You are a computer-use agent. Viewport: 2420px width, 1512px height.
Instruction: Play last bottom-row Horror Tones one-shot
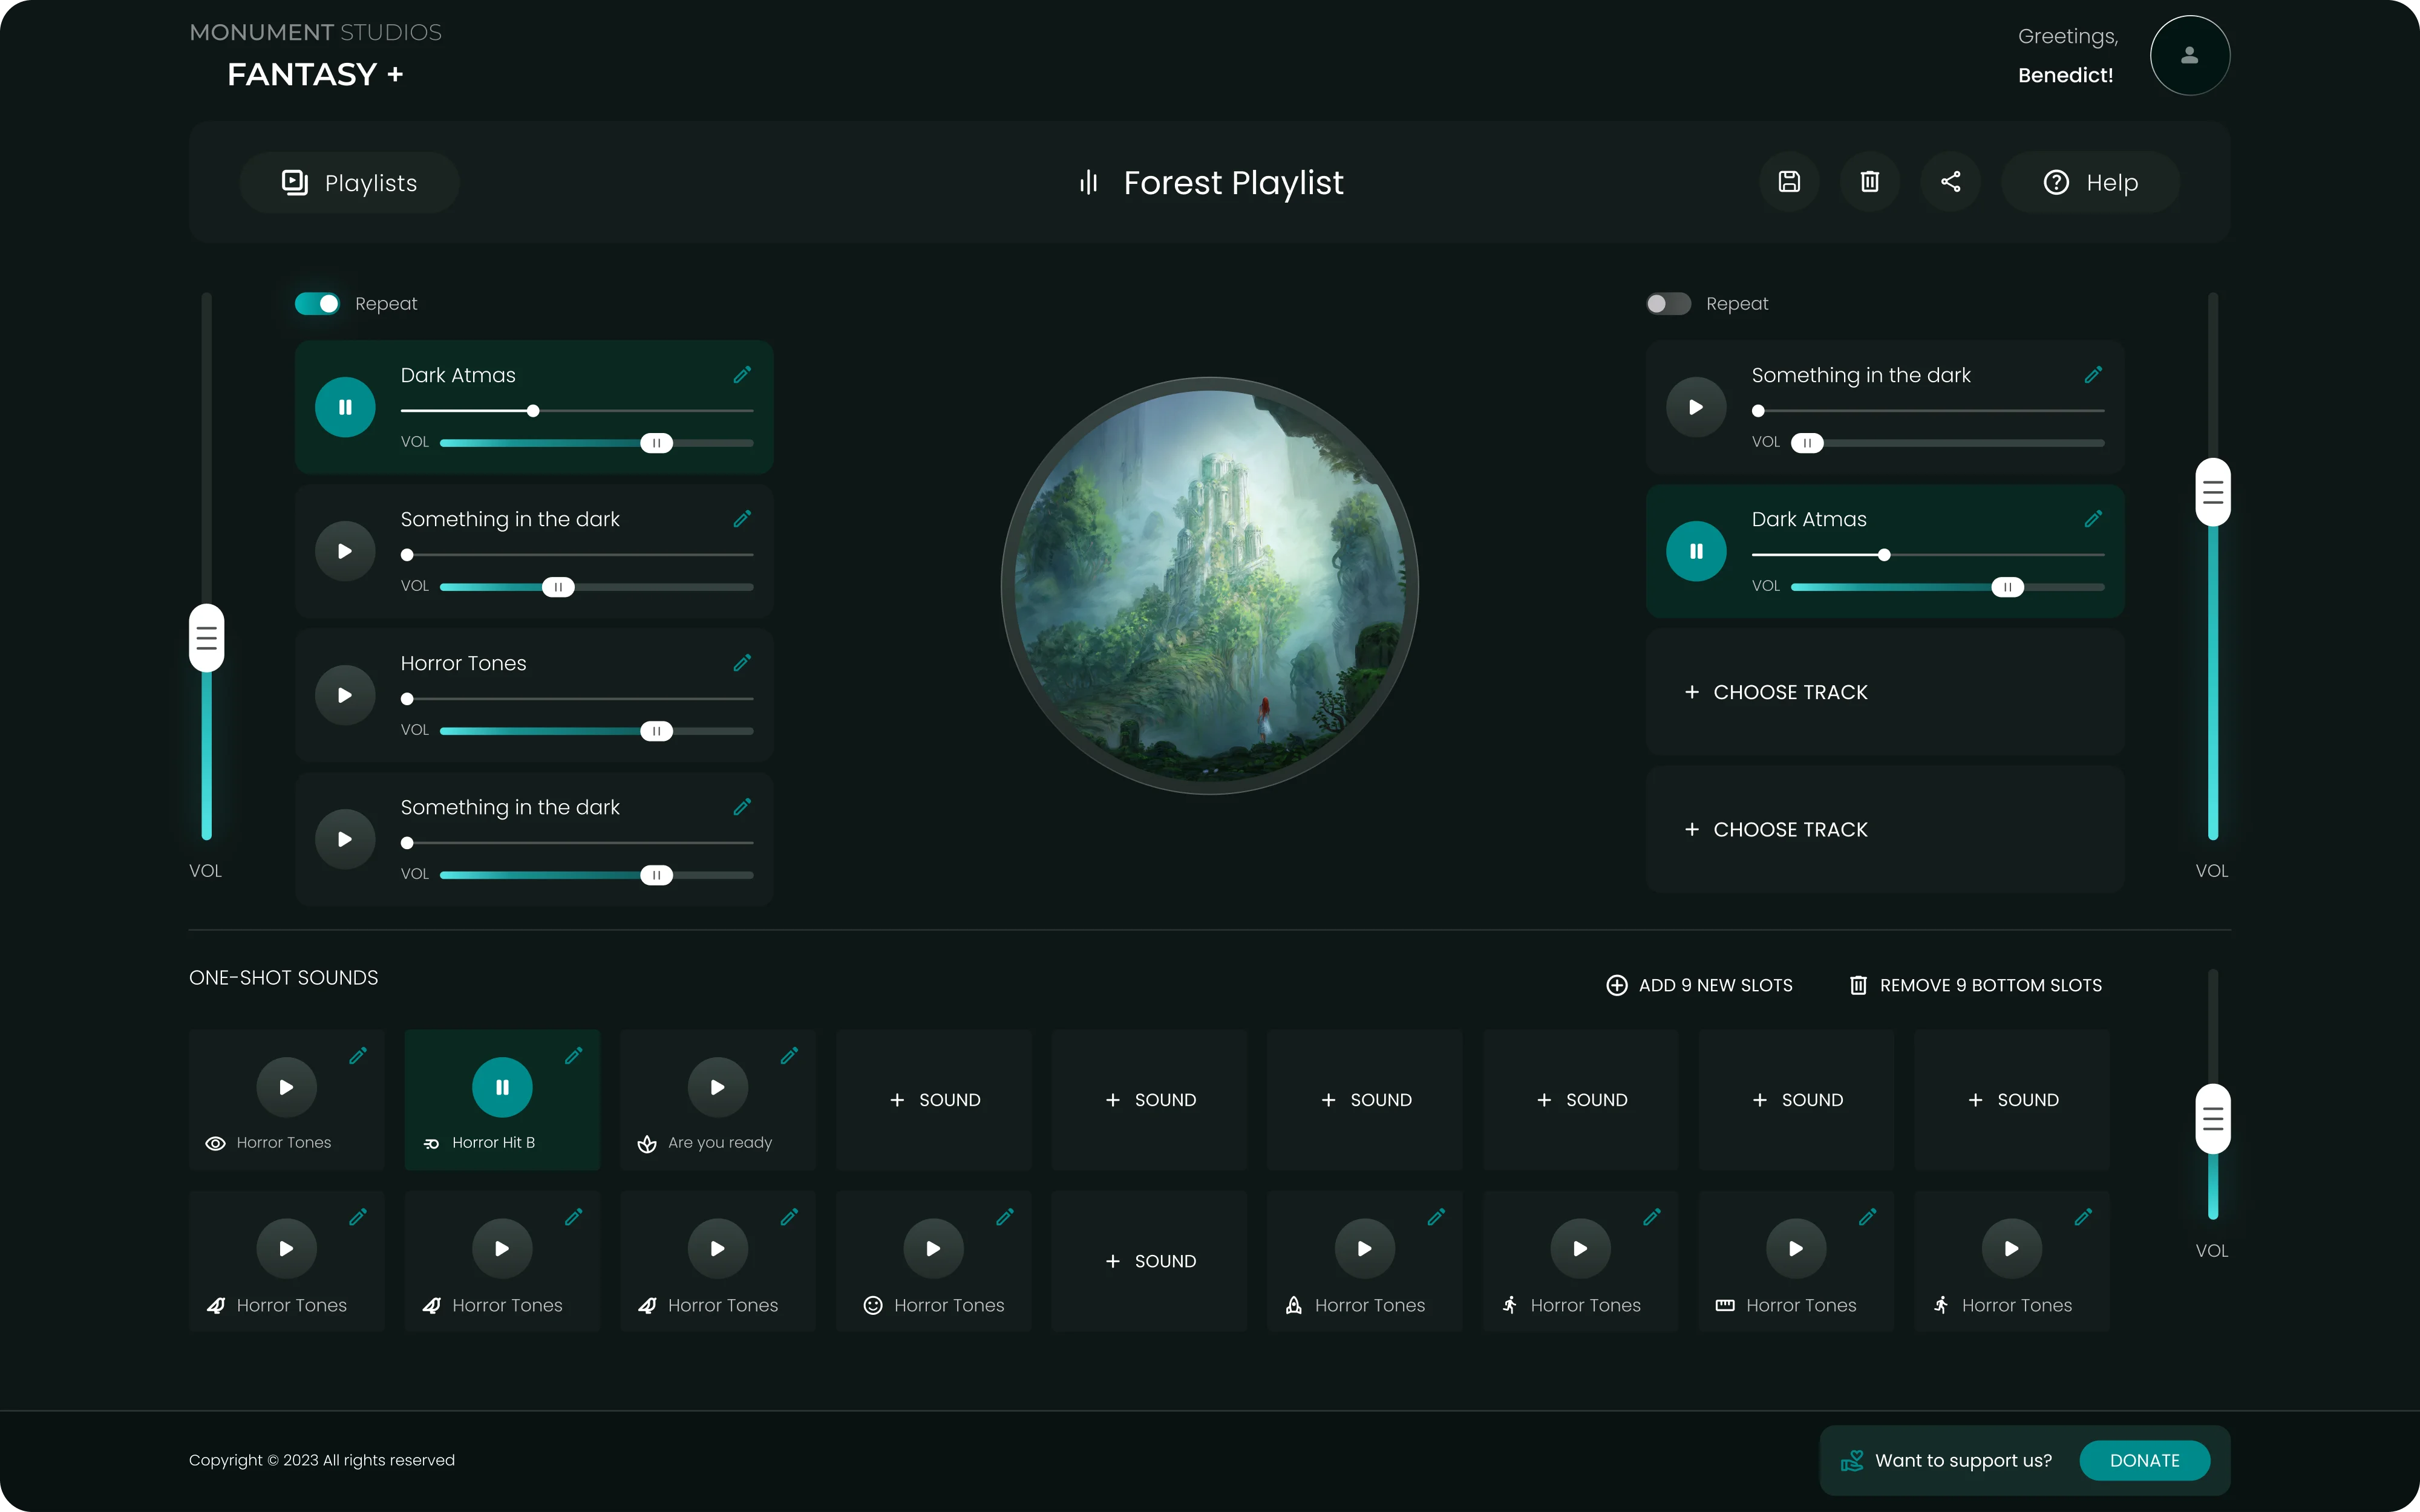pos(2012,1248)
